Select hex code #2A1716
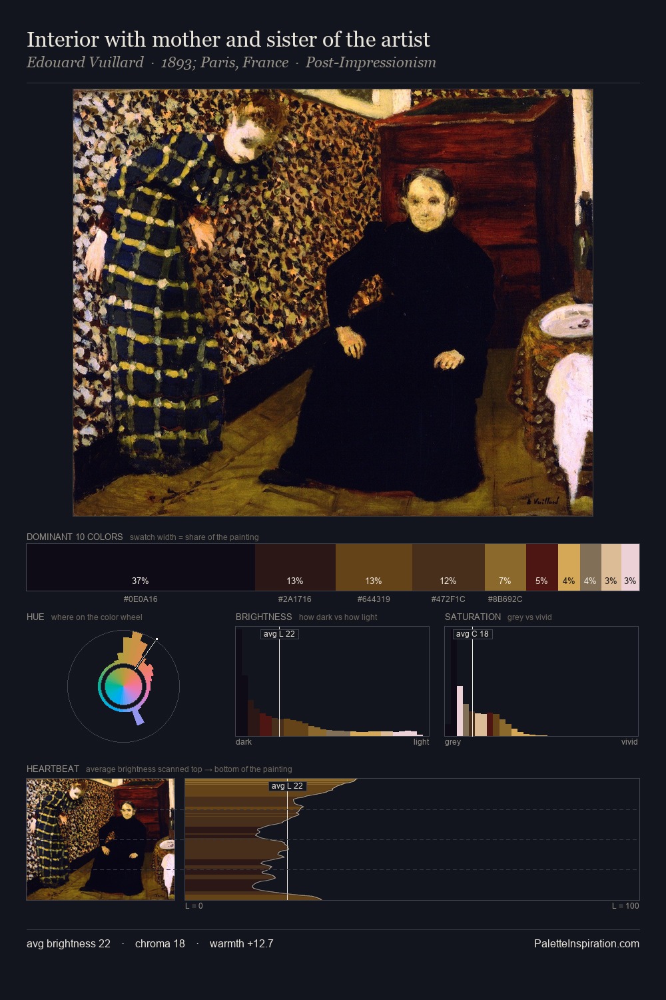The height and width of the screenshot is (1000, 666). [295, 599]
